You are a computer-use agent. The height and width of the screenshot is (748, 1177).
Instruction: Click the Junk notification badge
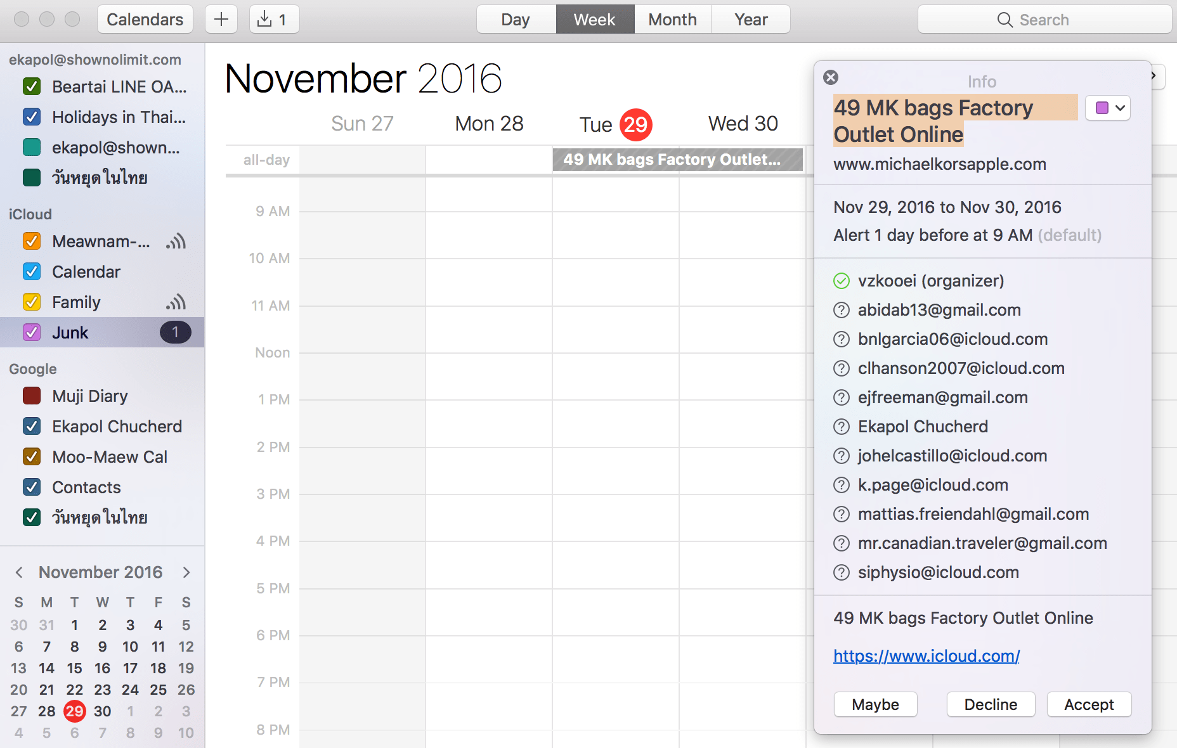(x=176, y=332)
